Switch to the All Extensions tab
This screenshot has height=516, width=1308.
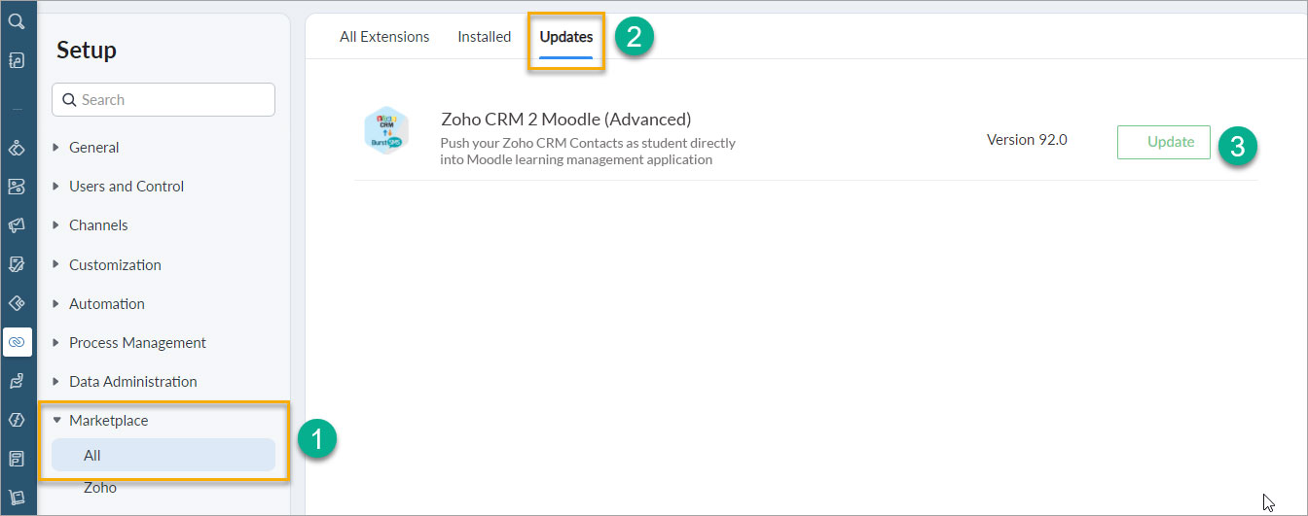point(384,37)
